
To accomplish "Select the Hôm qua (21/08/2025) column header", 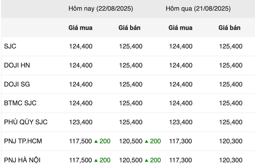I will tap(198, 8).
